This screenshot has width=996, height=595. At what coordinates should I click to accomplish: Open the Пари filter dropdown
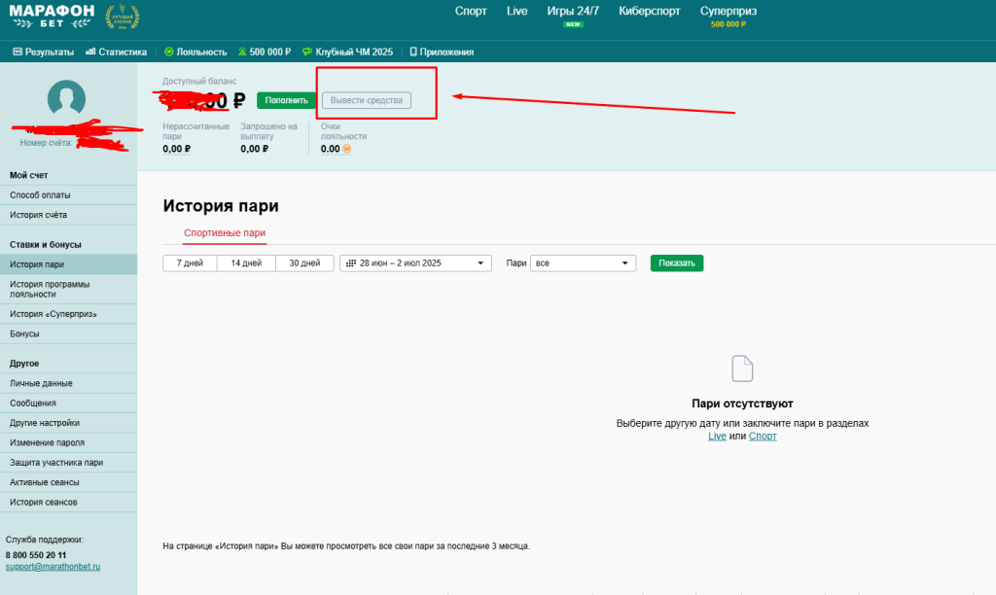click(x=584, y=262)
